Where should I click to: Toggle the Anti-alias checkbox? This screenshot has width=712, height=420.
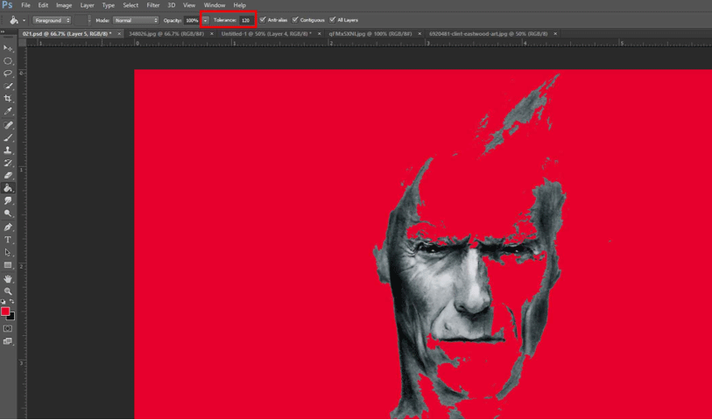click(263, 20)
